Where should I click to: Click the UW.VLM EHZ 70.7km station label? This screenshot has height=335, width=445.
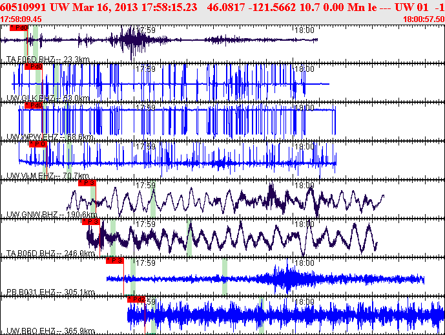(x=48, y=176)
